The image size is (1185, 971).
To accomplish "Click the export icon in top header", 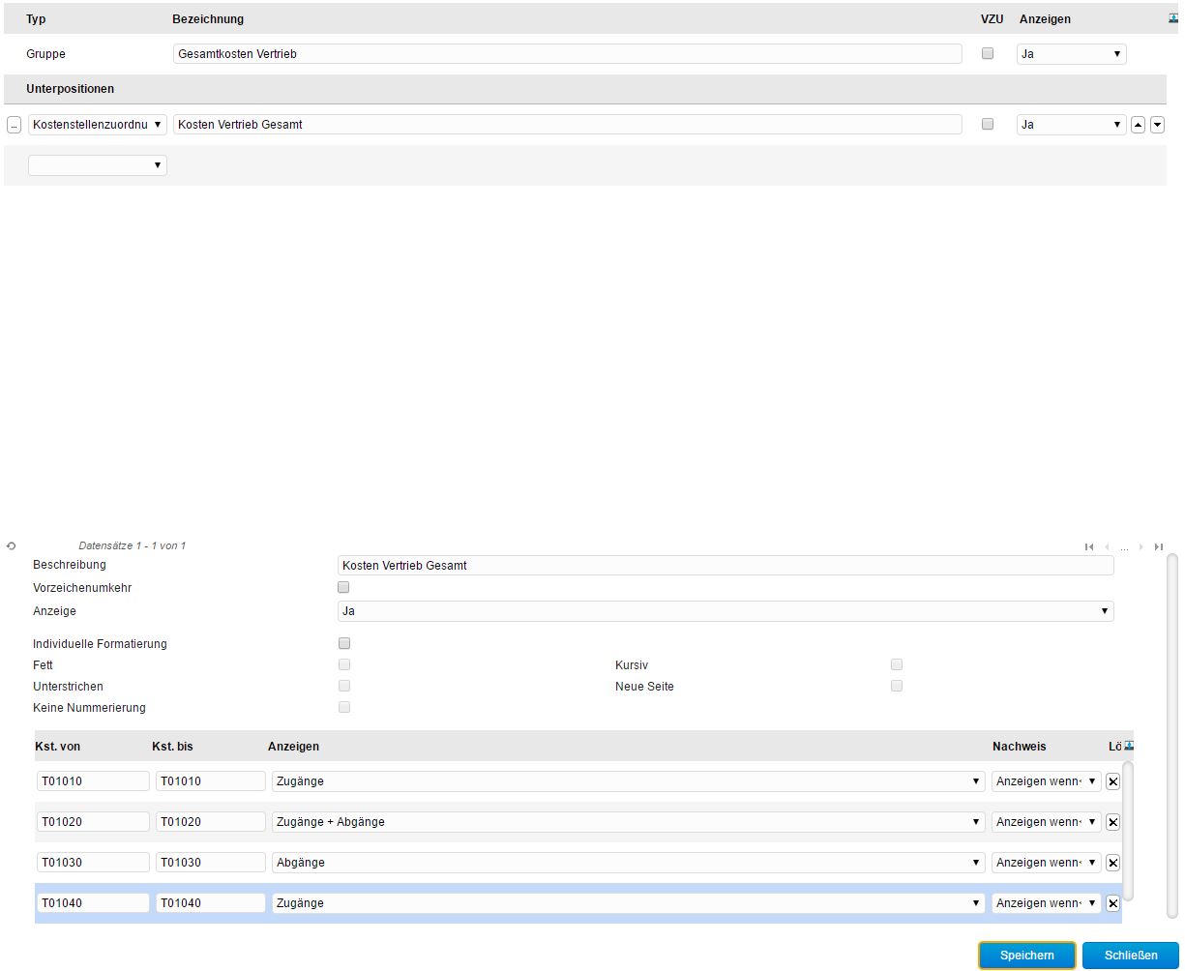I will click(x=1172, y=18).
